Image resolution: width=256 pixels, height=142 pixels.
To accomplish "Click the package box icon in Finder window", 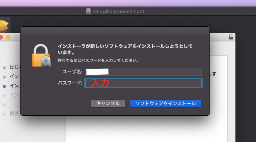I will tap(4, 26).
